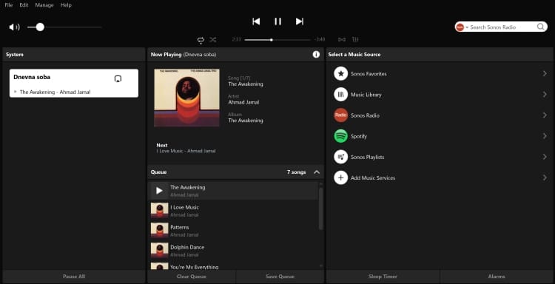
Task: Expand Music Library chevron
Action: pos(545,95)
